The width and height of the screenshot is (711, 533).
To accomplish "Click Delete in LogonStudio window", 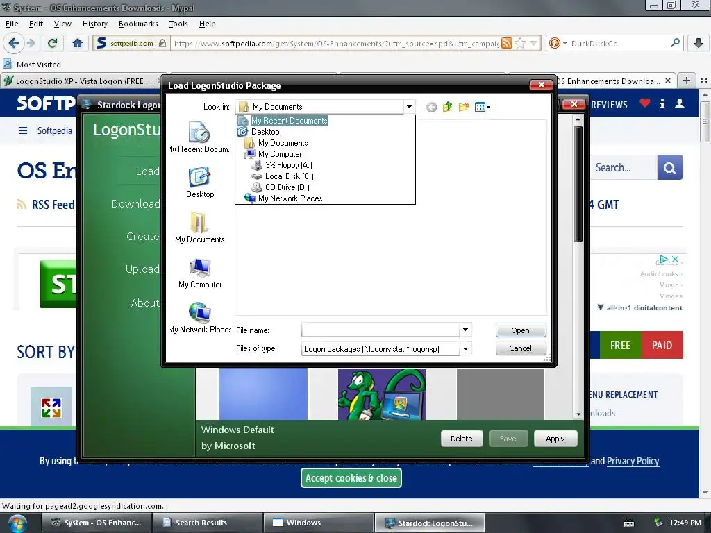I will click(x=461, y=439).
